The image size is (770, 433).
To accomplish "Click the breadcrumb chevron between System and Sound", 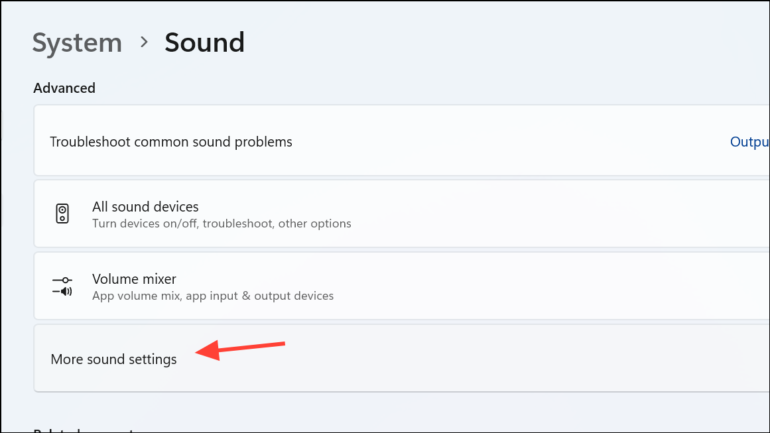I will pos(144,42).
